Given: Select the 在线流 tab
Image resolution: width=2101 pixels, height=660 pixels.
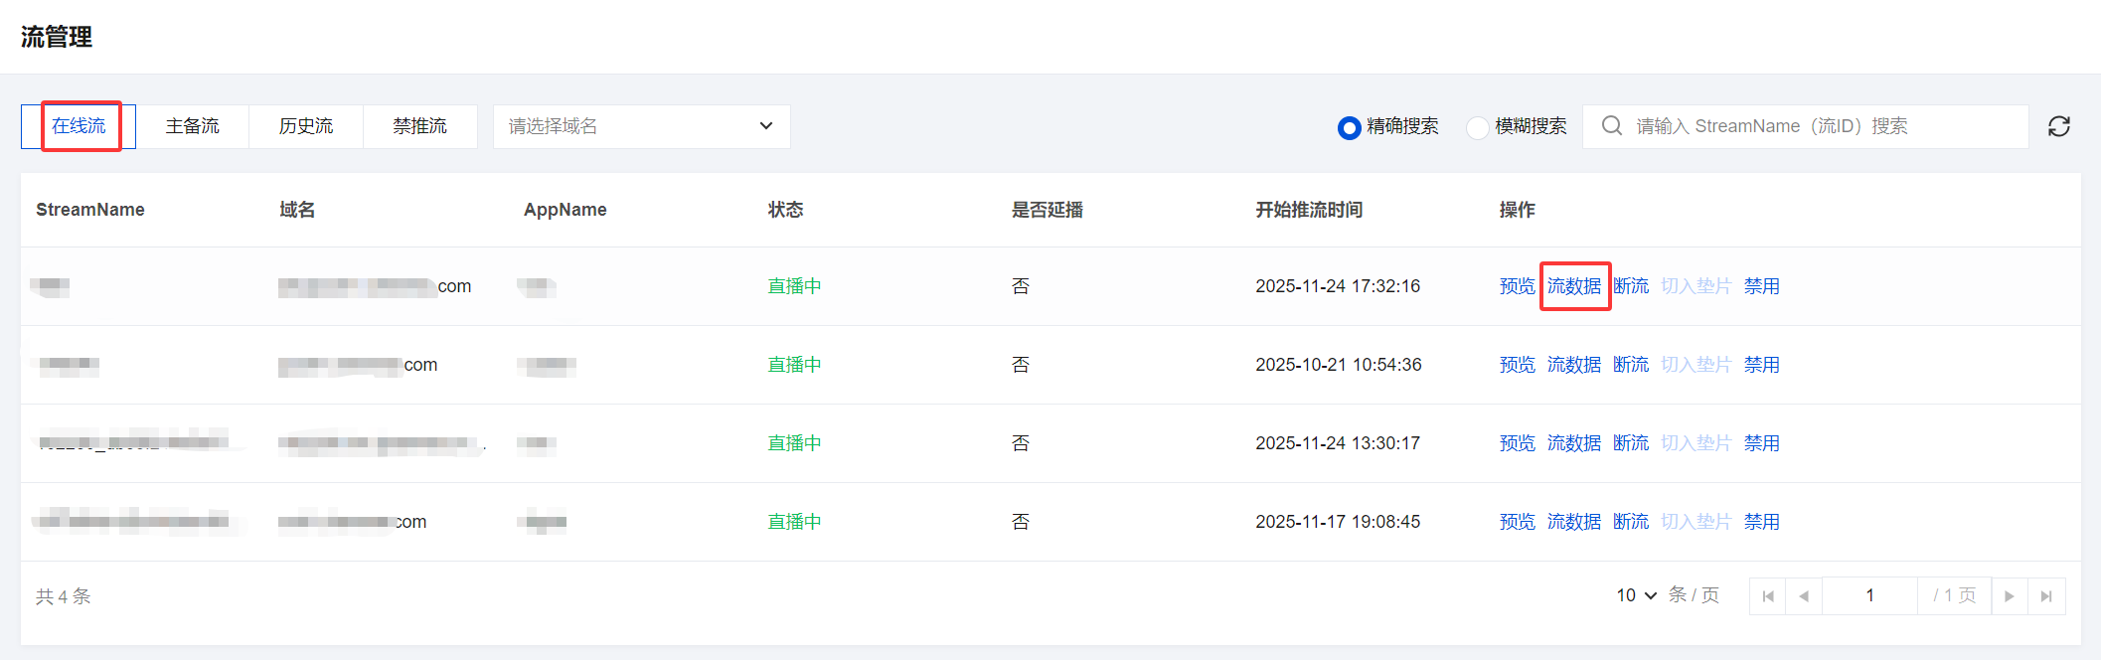Looking at the screenshot, I should click(x=79, y=126).
